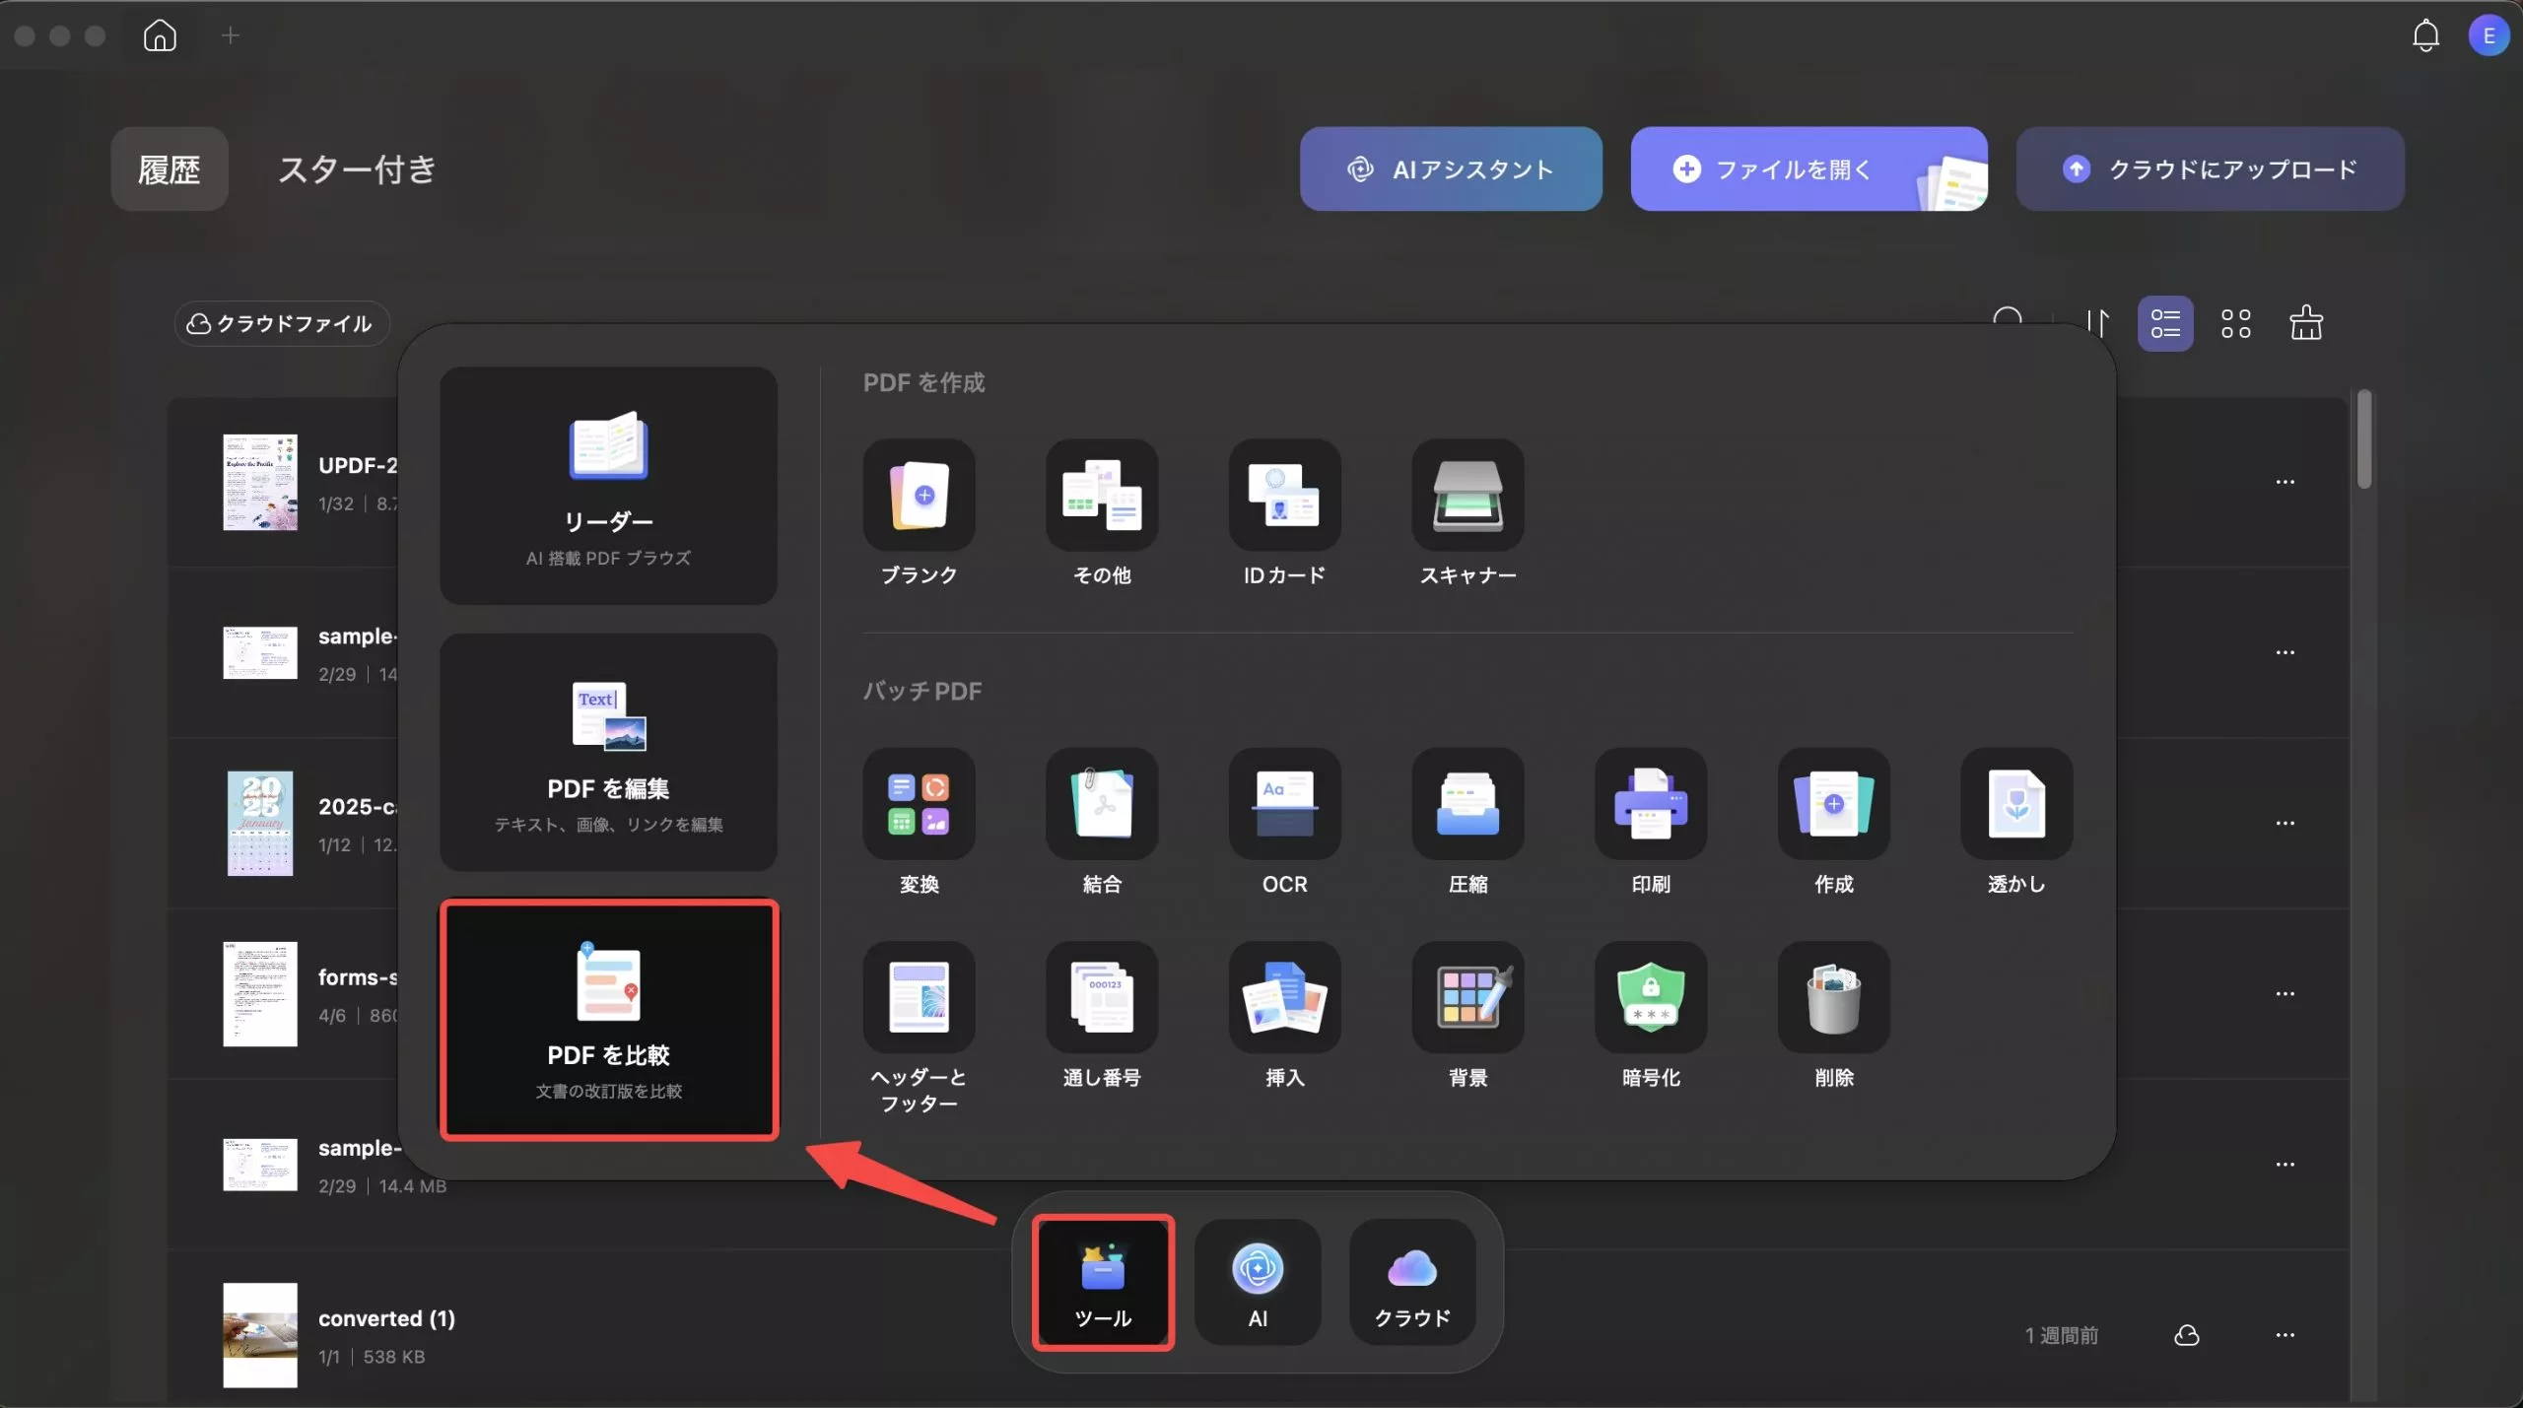Screen dimensions: 2523x1408
Task: Open the 削除 (Delete) batch tool
Action: click(x=1832, y=998)
